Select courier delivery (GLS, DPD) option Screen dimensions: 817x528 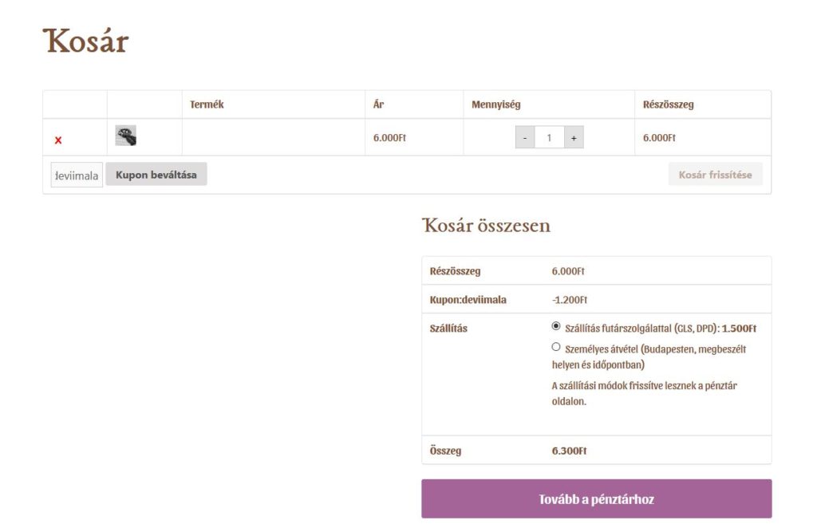(556, 326)
